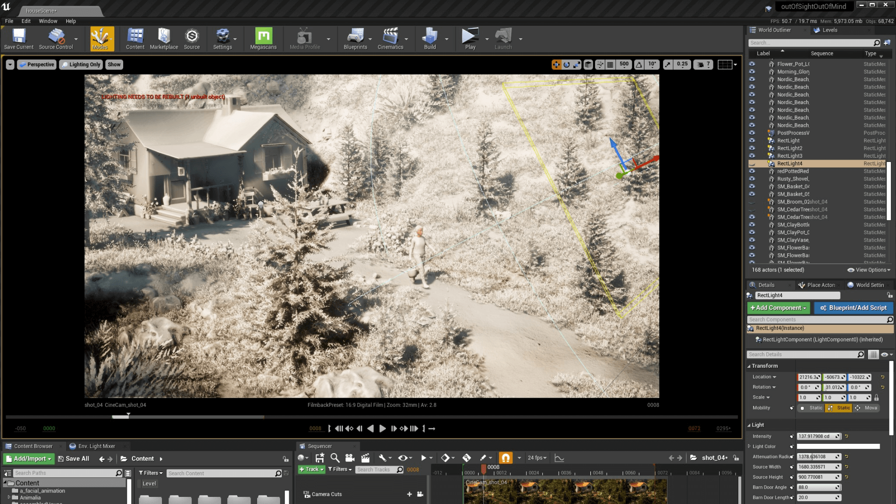Image resolution: width=896 pixels, height=504 pixels.
Task: Click inside the Search Tracks field
Action: 379,469
